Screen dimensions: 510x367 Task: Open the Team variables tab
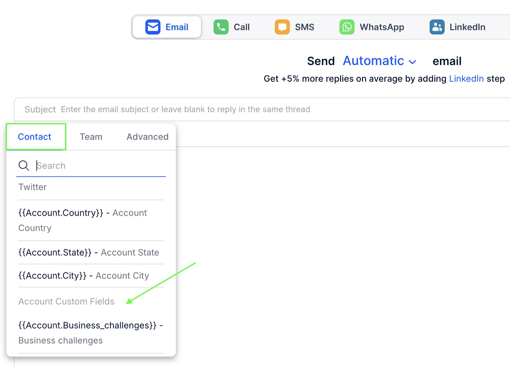point(91,137)
